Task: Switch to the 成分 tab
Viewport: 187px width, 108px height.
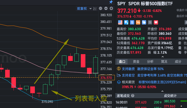Action: pyautogui.click(x=178, y=62)
